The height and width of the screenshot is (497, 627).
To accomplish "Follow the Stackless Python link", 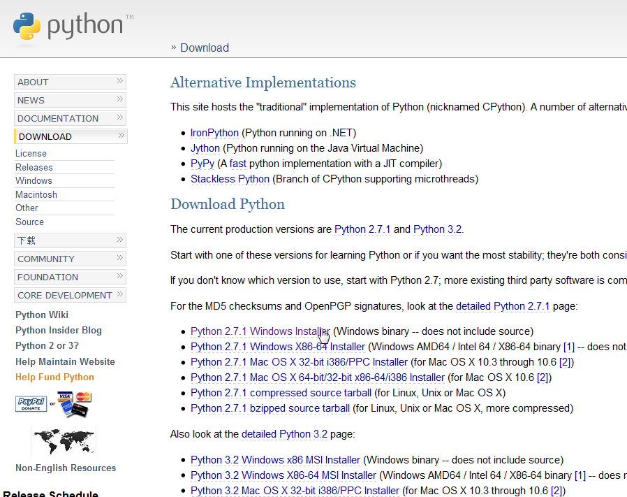I will pos(230,179).
